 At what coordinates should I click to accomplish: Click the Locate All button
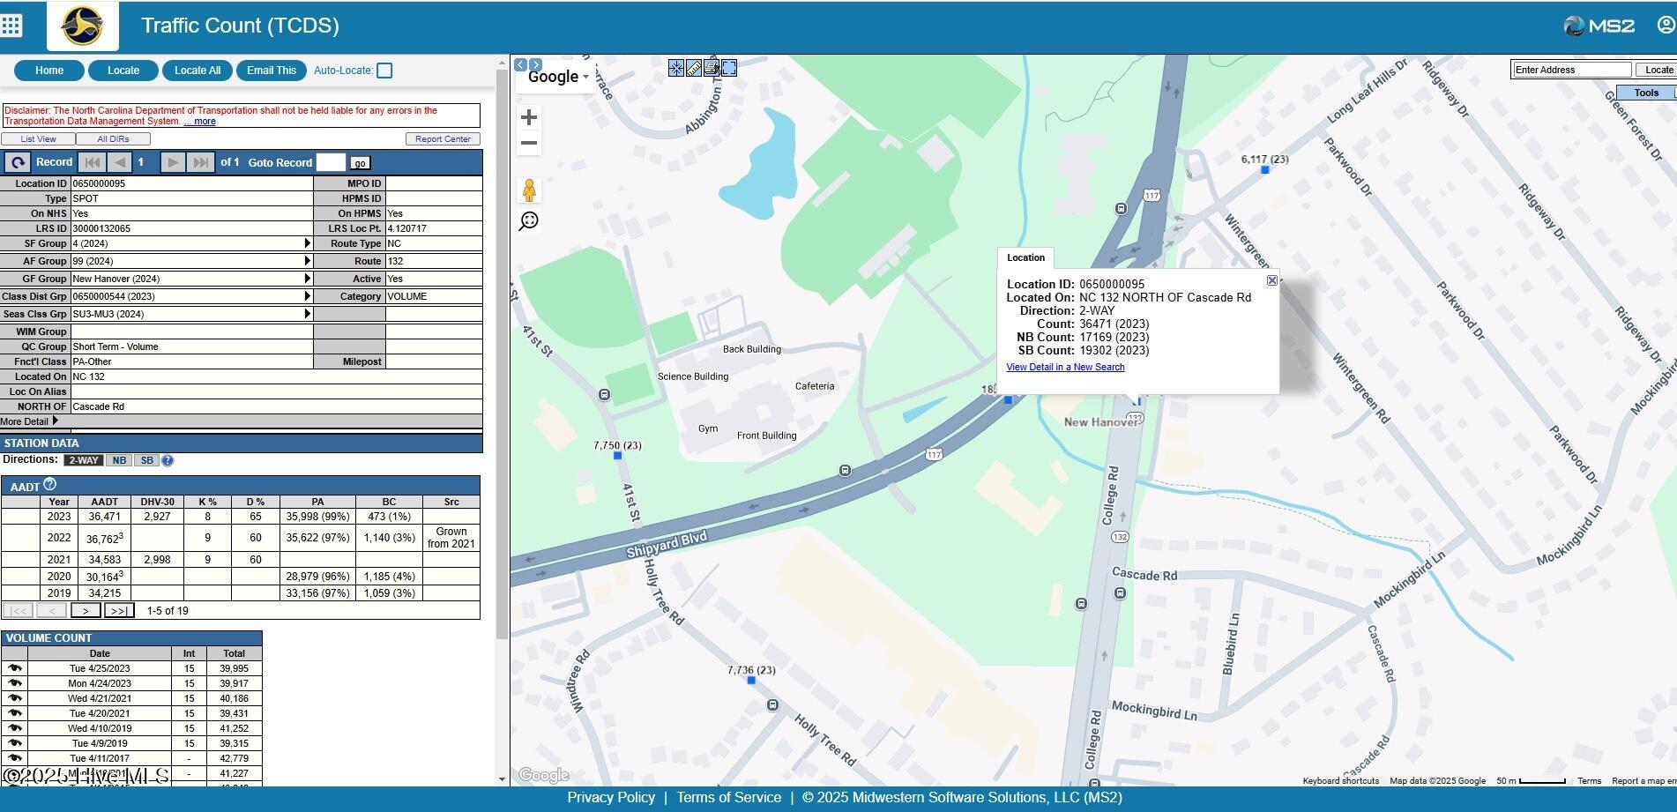click(x=198, y=71)
